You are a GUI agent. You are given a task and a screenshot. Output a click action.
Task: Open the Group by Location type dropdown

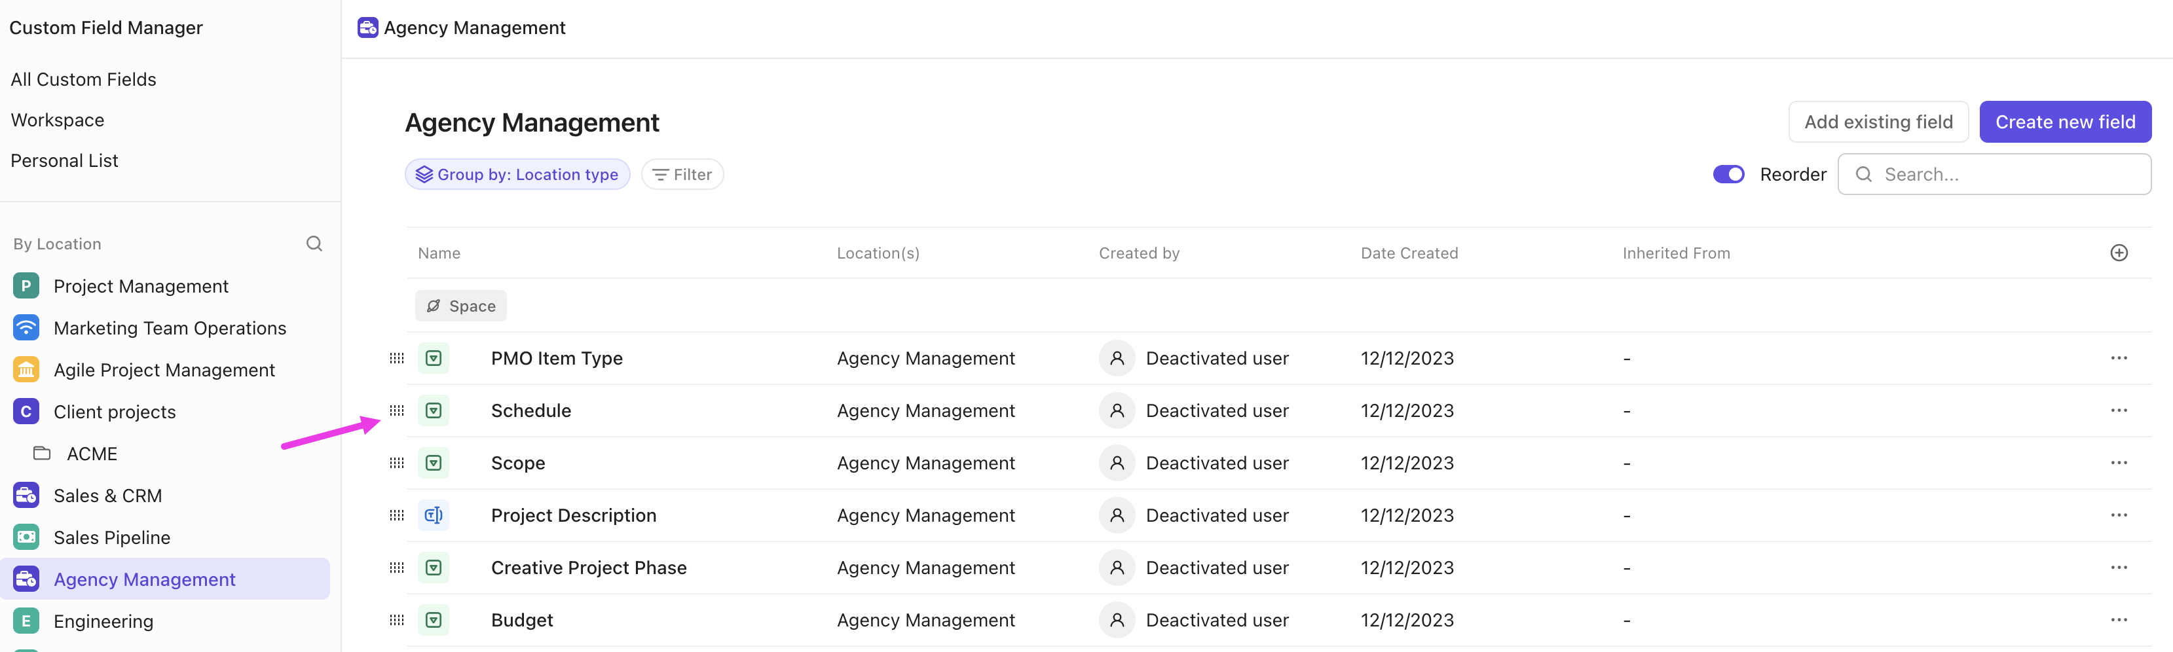coord(517,175)
